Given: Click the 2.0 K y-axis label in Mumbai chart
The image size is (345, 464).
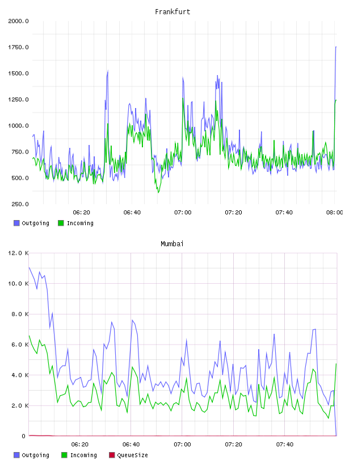Looking at the screenshot, I should 20,405.
